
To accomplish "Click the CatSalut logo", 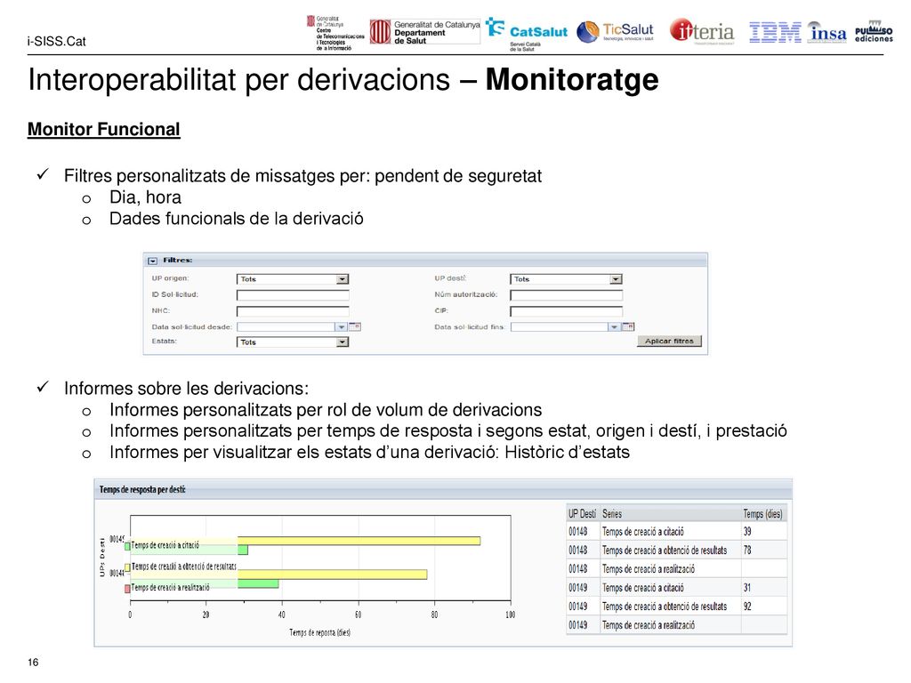I will pos(527,34).
